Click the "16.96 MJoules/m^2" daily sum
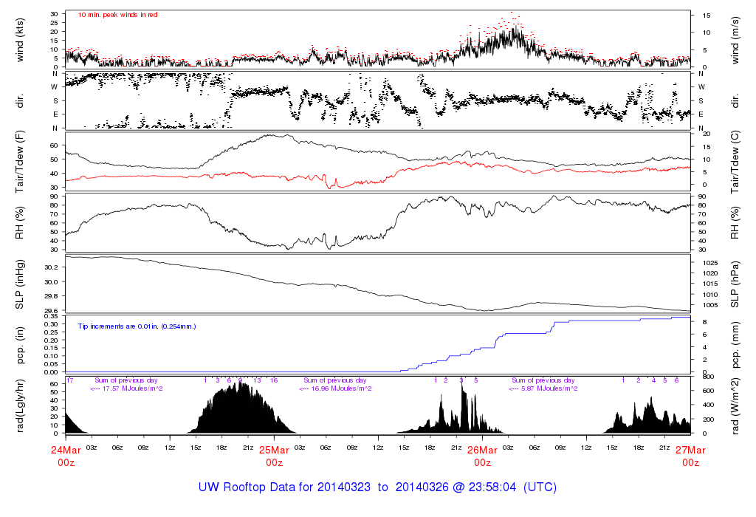 point(341,388)
